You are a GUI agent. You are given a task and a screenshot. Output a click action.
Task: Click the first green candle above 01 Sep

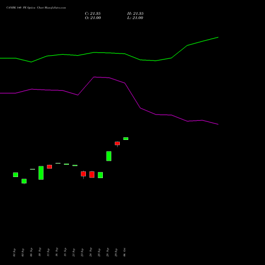click(15, 175)
